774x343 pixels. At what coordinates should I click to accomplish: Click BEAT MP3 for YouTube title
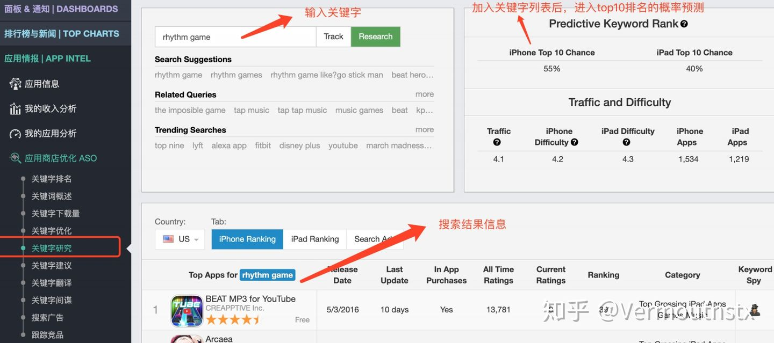(250, 299)
